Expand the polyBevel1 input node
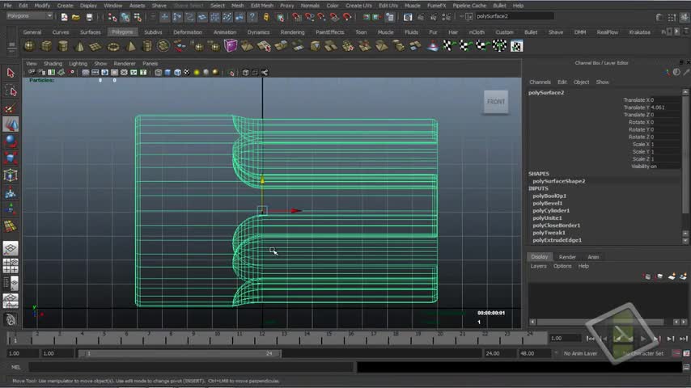The height and width of the screenshot is (388, 691). (547, 203)
